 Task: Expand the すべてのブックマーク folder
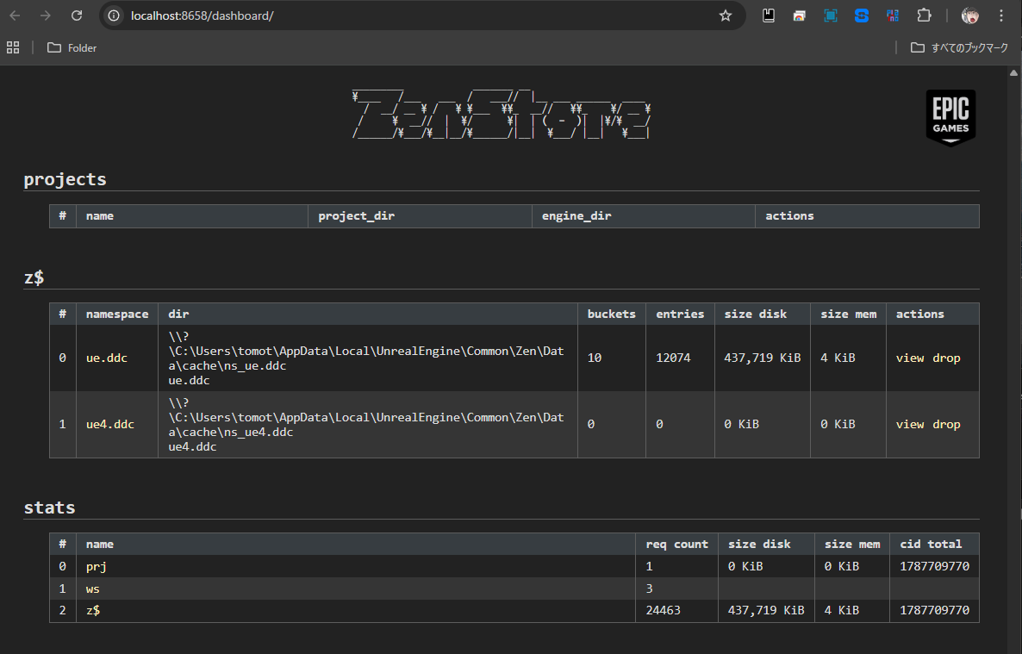pos(959,48)
